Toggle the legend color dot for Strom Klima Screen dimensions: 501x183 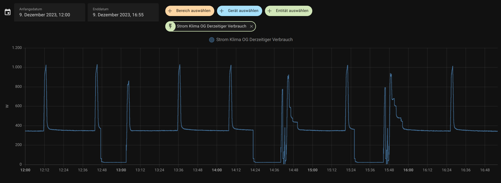pyautogui.click(x=212, y=40)
